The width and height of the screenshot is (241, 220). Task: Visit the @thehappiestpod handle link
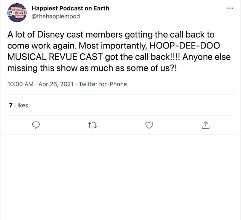point(56,16)
